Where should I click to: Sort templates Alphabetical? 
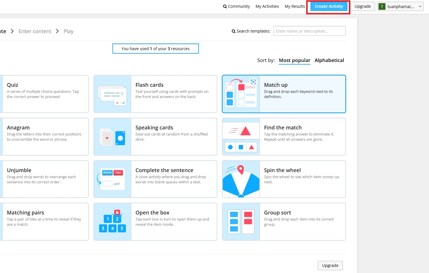pos(329,60)
